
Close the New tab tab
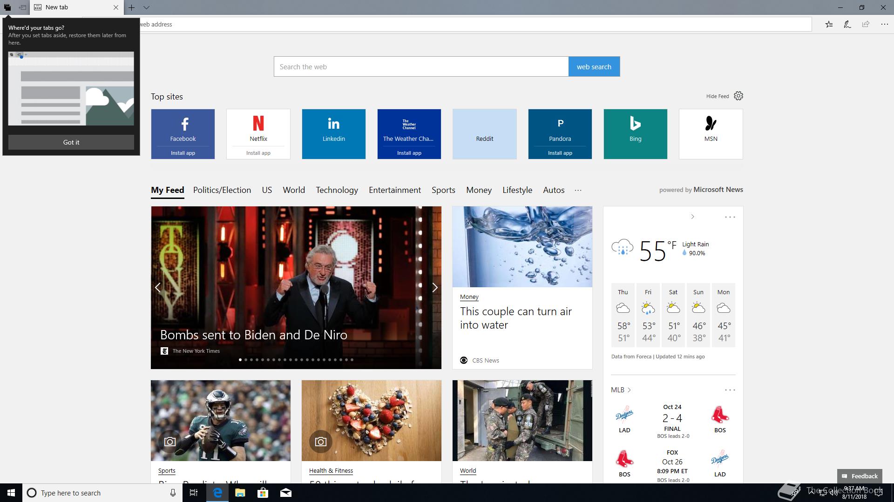(116, 7)
